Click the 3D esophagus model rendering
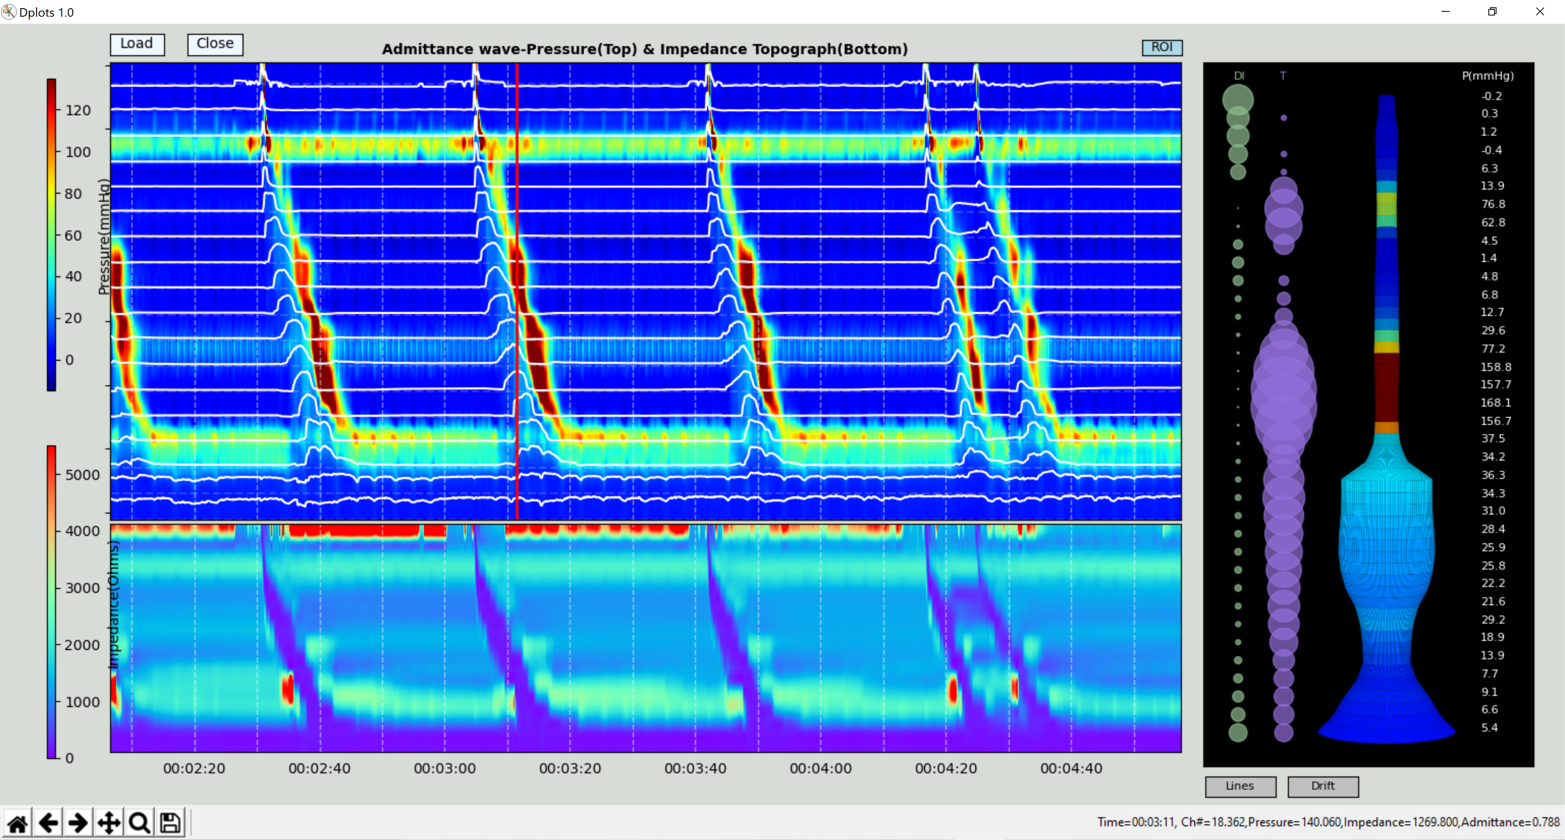Screen dimensions: 1565x840 pos(1387,419)
